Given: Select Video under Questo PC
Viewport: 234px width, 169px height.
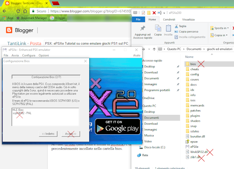Looking at the screenshot, I should (x=148, y=141).
